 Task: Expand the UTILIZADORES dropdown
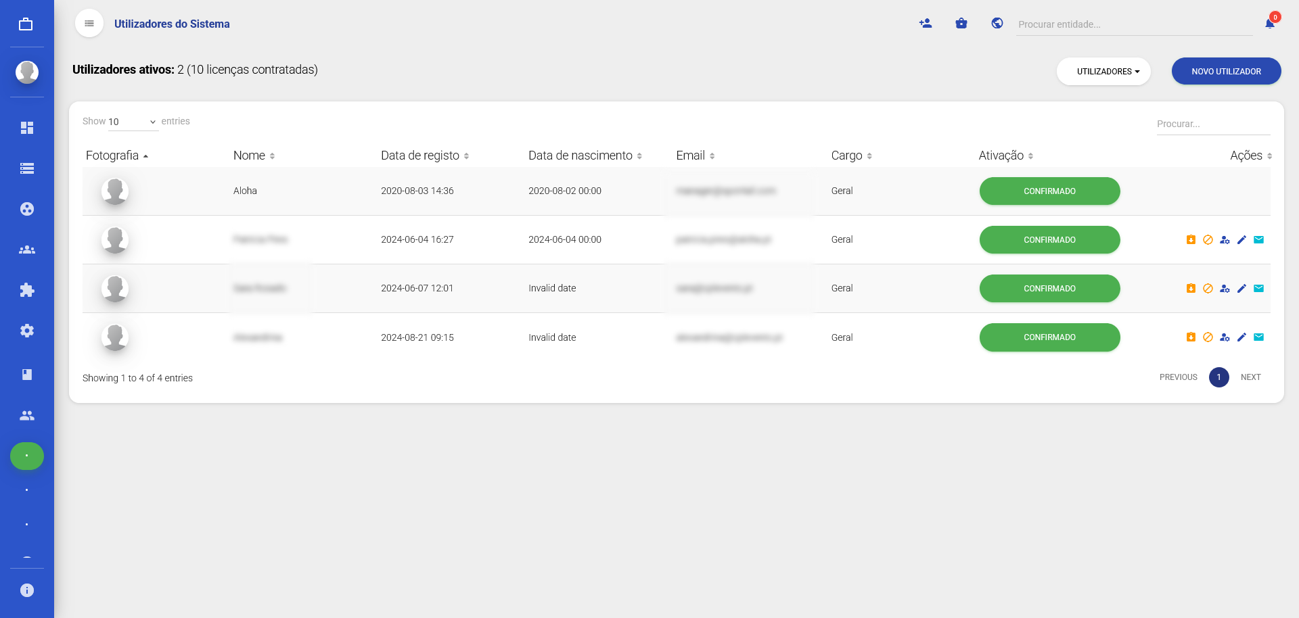coord(1103,72)
